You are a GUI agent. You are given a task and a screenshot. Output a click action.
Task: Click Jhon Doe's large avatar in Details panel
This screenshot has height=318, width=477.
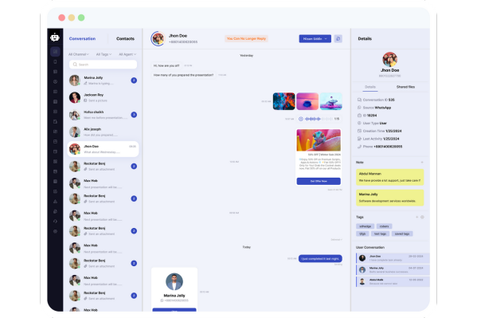[x=389, y=59]
